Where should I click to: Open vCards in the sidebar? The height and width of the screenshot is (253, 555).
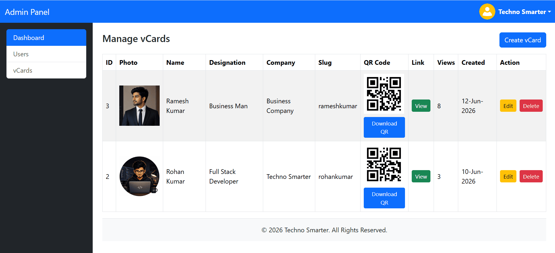pyautogui.click(x=46, y=70)
